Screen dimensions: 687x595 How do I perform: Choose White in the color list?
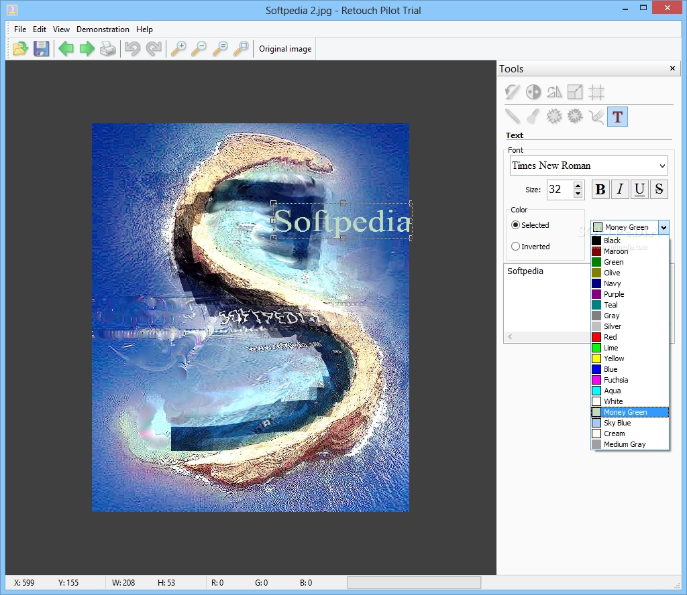click(630, 401)
